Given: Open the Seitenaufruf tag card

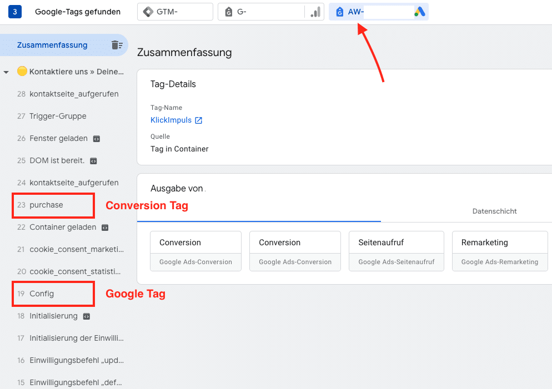Looking at the screenshot, I should (x=396, y=251).
